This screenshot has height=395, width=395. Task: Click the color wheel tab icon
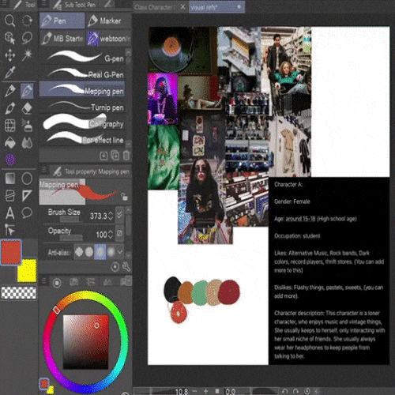[x=57, y=283]
